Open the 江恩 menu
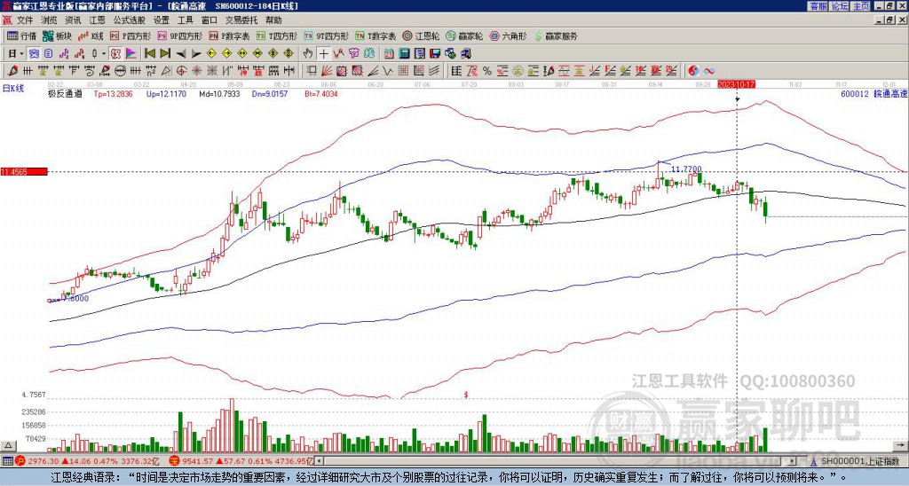The image size is (909, 486). (x=98, y=20)
